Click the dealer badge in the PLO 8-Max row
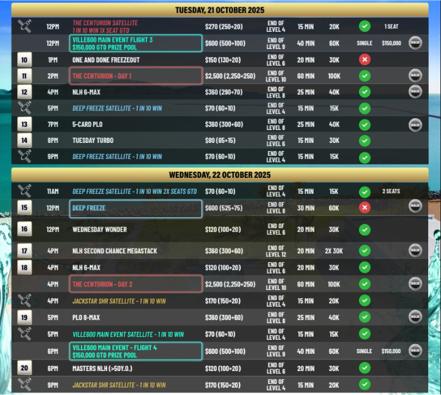 click(415, 317)
